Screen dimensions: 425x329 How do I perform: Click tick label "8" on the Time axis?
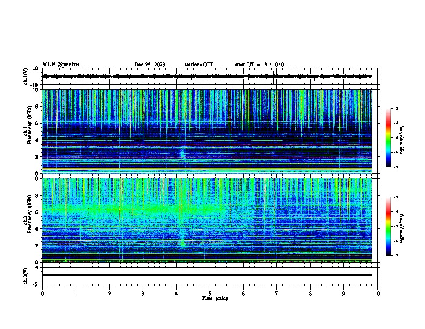tap(310, 294)
